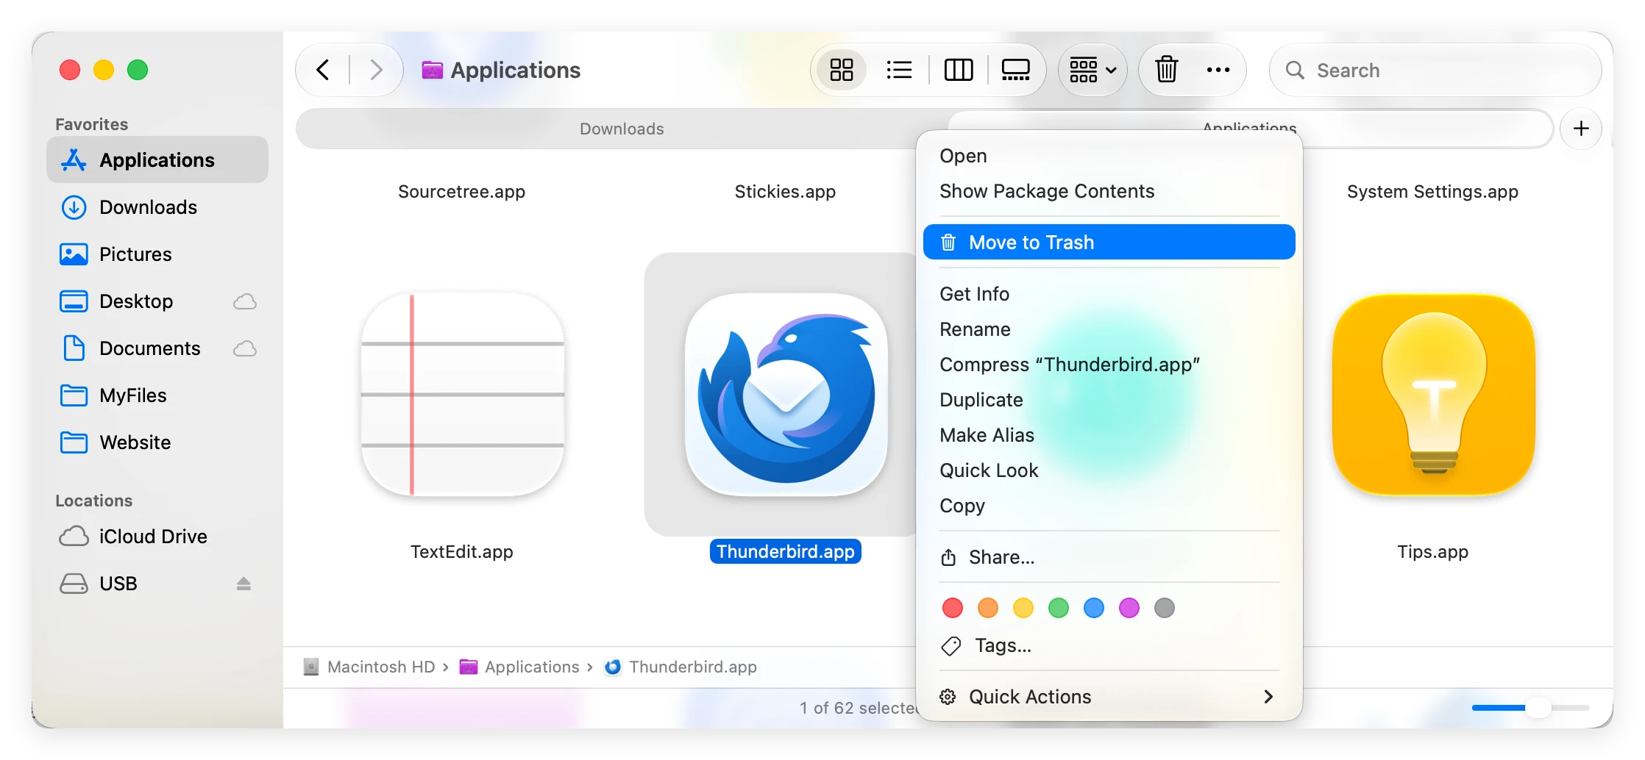The width and height of the screenshot is (1645, 760).
Task: Click the cloud icon next to Documents
Action: 245,348
